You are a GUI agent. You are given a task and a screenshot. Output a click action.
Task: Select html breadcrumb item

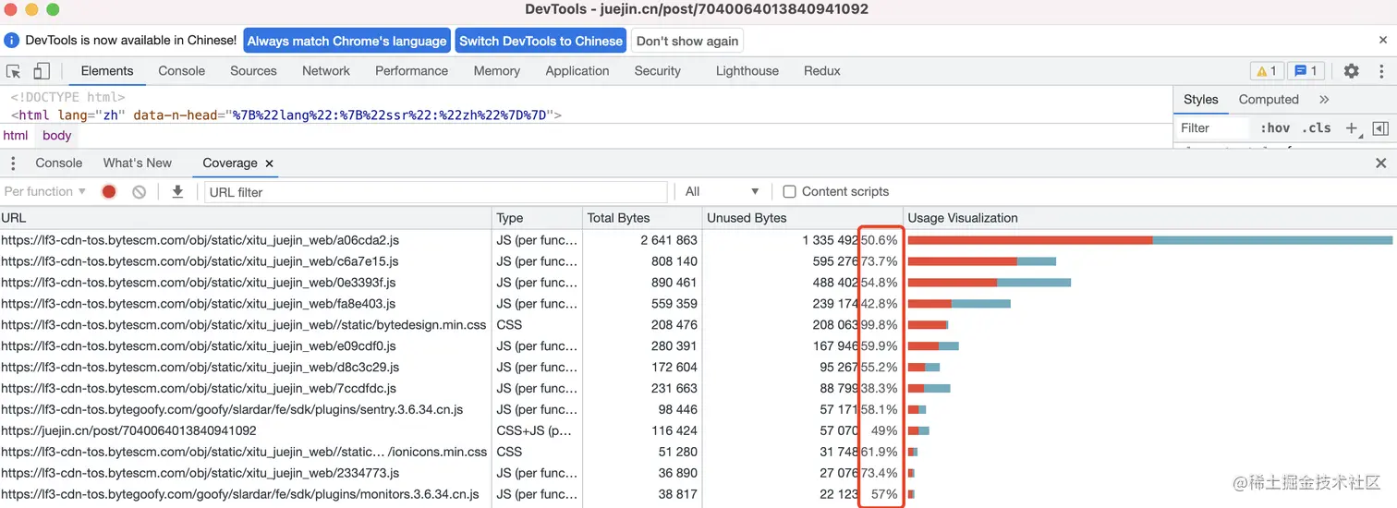click(x=16, y=136)
